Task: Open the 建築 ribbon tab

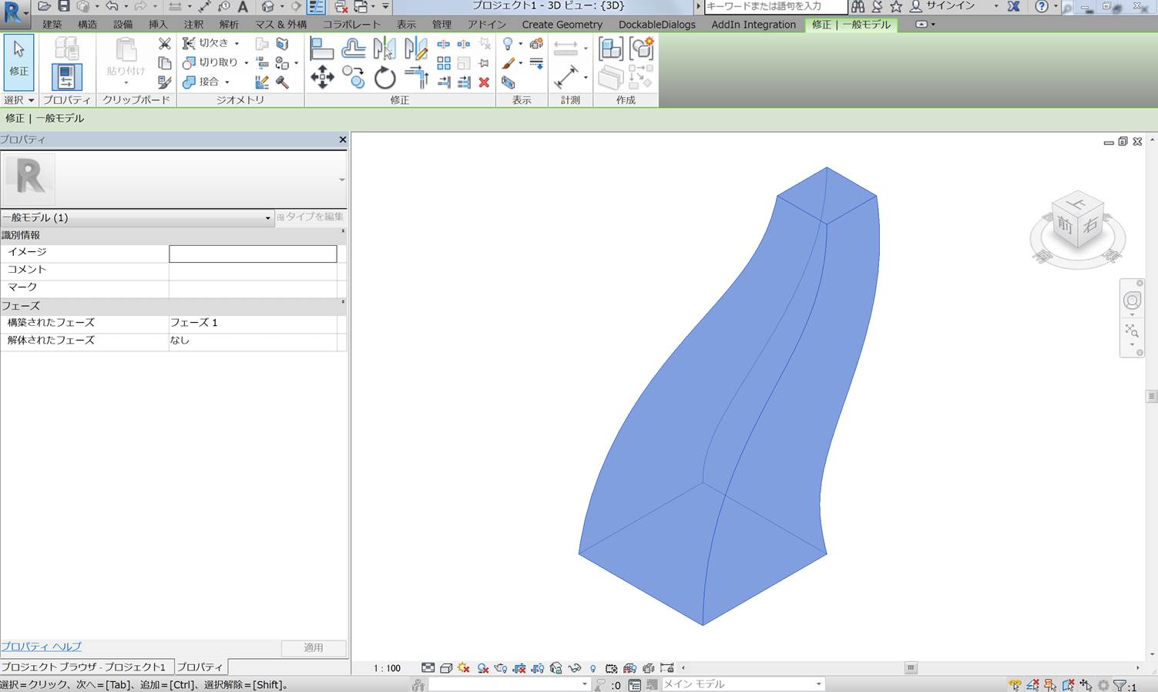Action: pyautogui.click(x=52, y=25)
